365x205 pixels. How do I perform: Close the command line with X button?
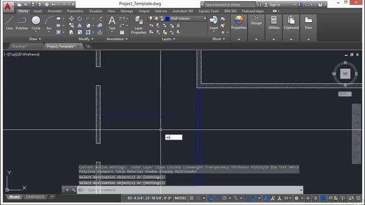click(x=67, y=190)
